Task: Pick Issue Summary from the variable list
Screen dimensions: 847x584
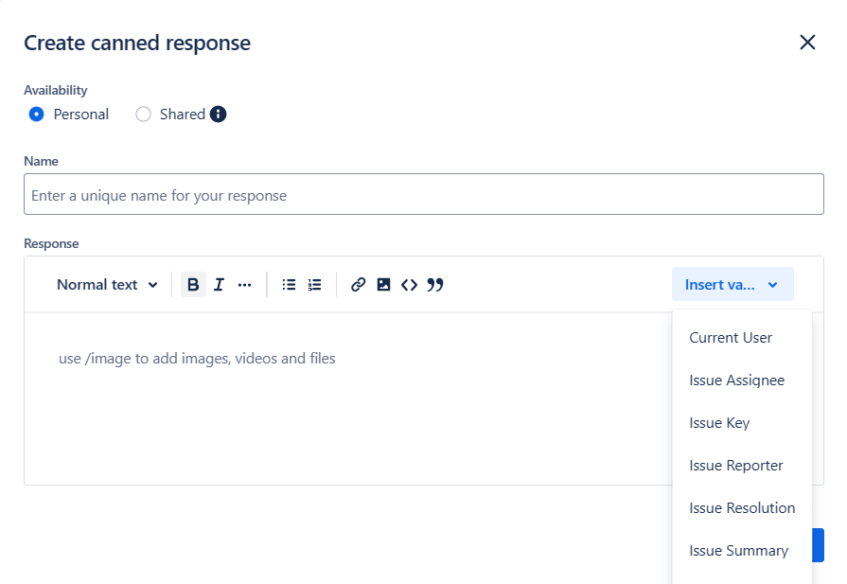Action: pyautogui.click(x=738, y=550)
